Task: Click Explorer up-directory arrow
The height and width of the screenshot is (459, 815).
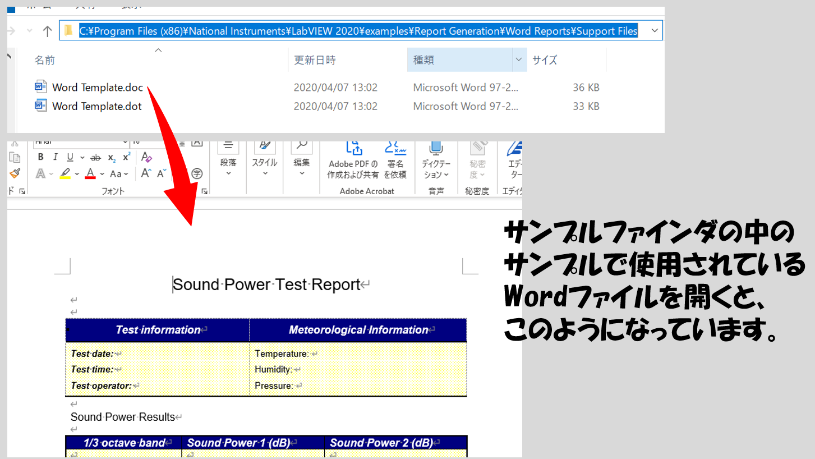Action: 48,31
